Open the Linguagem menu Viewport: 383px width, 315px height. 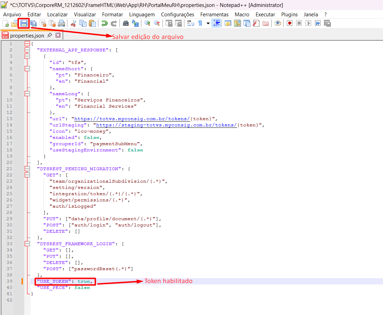[x=142, y=15]
